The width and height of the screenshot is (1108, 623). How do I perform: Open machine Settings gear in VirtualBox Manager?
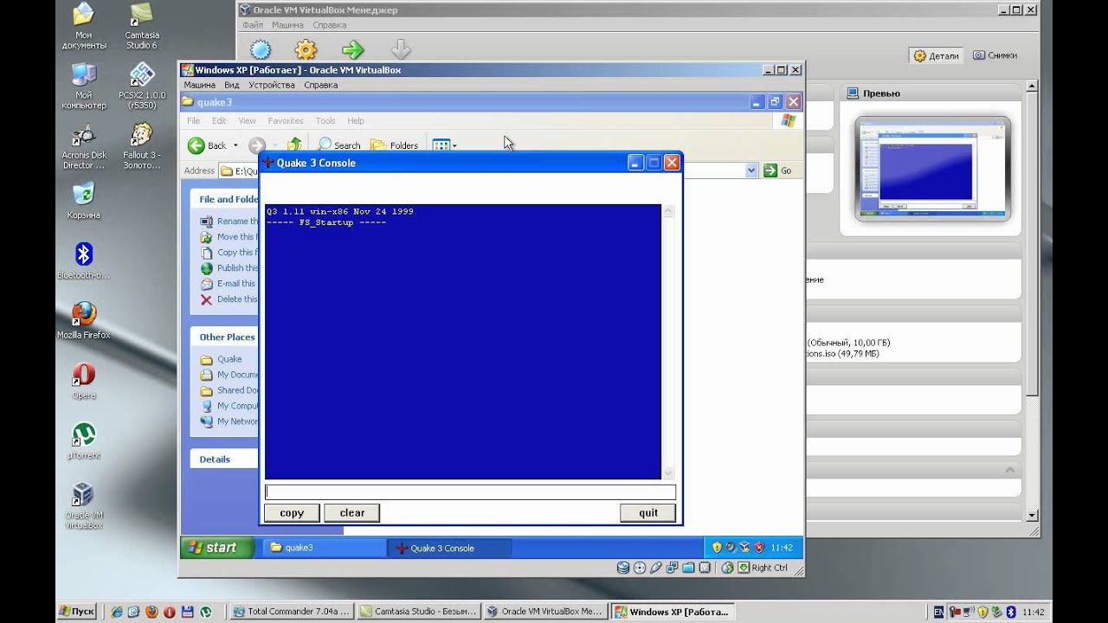[306, 49]
